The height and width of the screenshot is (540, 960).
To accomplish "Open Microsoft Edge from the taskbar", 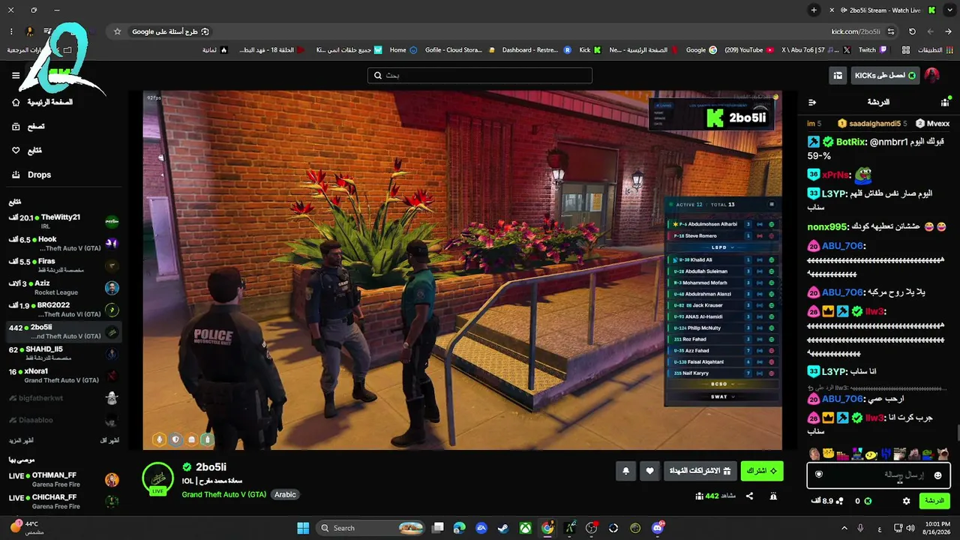I will tap(460, 528).
